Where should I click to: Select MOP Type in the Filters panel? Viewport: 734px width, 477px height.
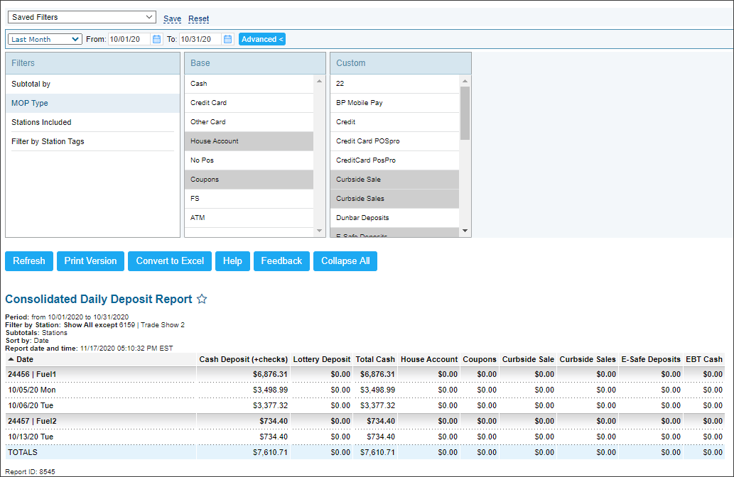click(x=92, y=103)
